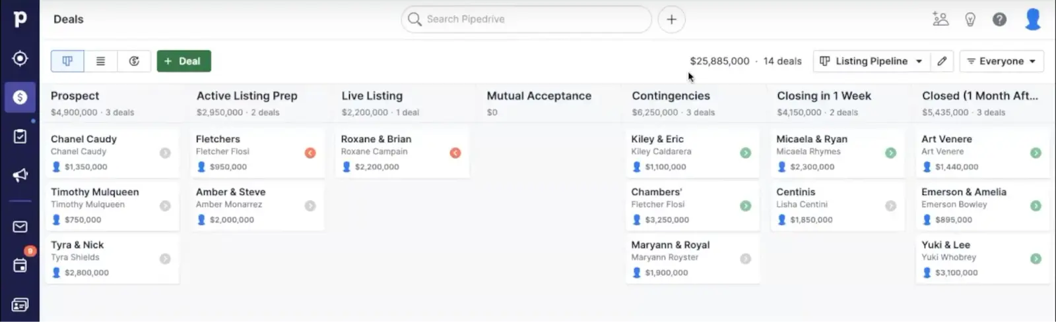
Task: Open the Sales Assistant lightbulb icon
Action: (970, 20)
